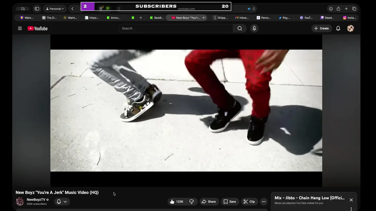376x211 pixels.
Task: Show Safari downloads
Action: (x=331, y=9)
